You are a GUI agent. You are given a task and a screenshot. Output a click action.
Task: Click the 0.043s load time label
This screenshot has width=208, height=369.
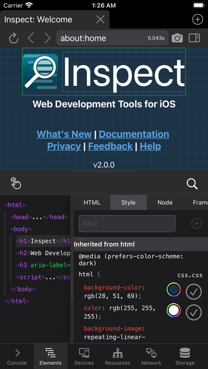[156, 38]
